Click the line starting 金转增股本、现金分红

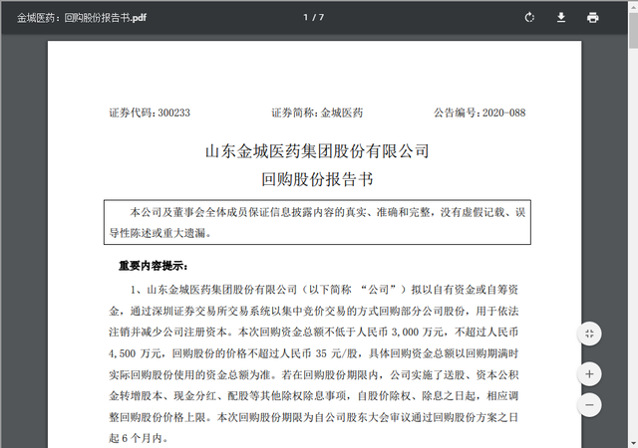coord(314,396)
